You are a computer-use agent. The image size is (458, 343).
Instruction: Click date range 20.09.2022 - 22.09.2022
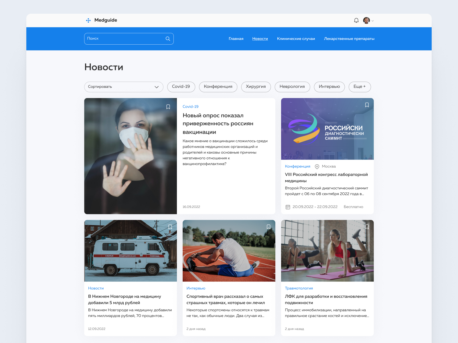315,207
